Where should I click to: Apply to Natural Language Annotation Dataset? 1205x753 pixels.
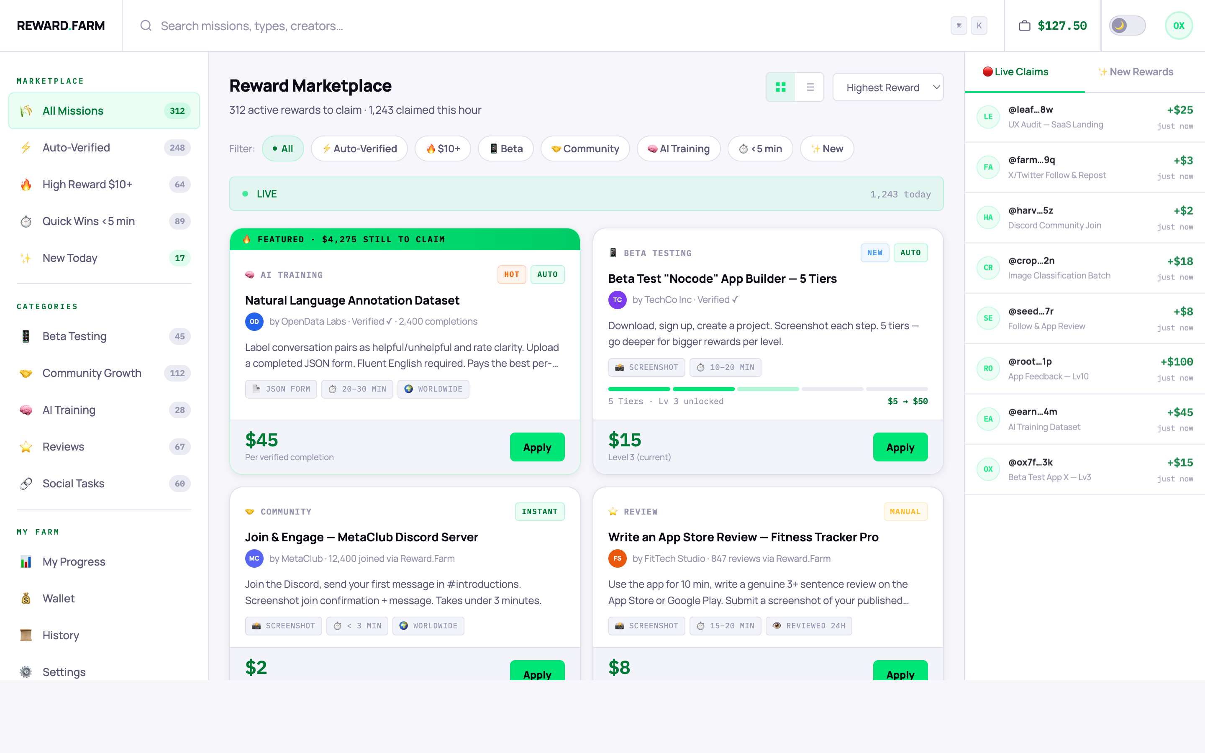tap(537, 447)
